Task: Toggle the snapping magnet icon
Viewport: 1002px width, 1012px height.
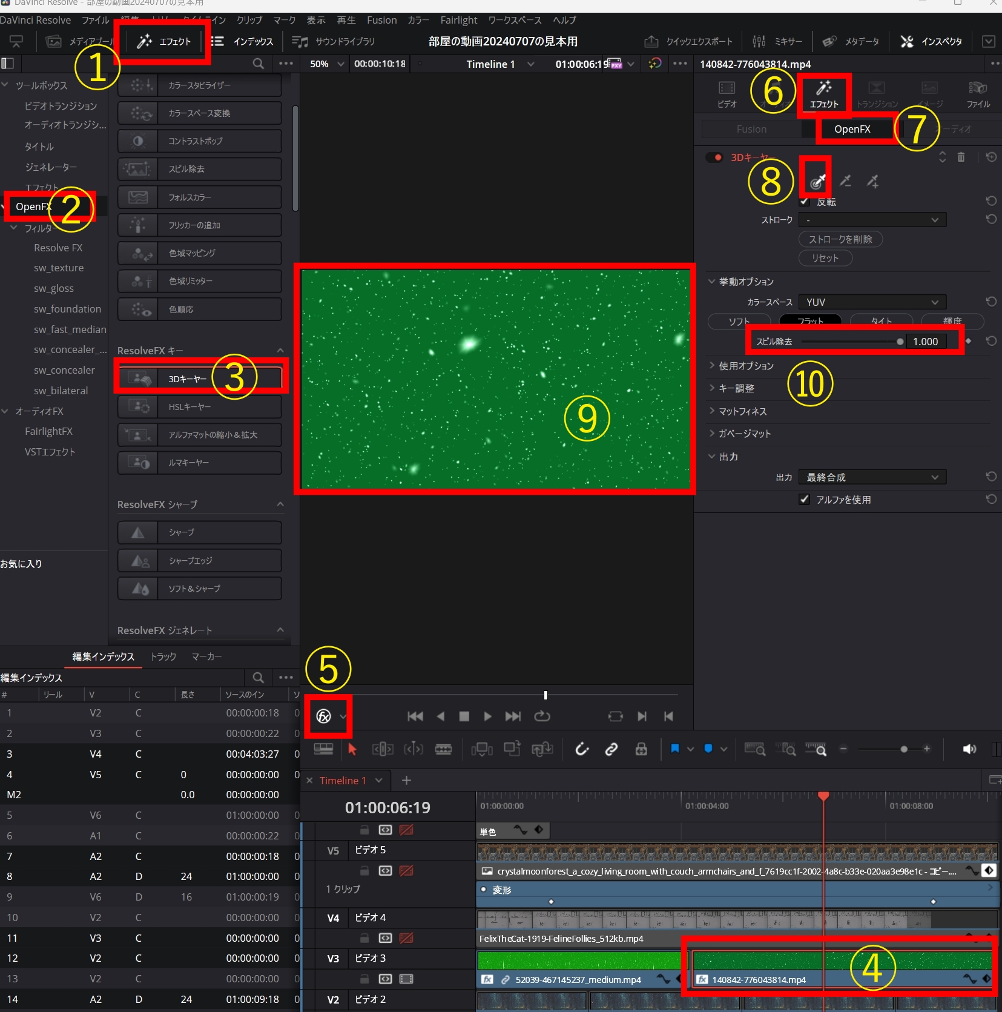Action: (582, 749)
